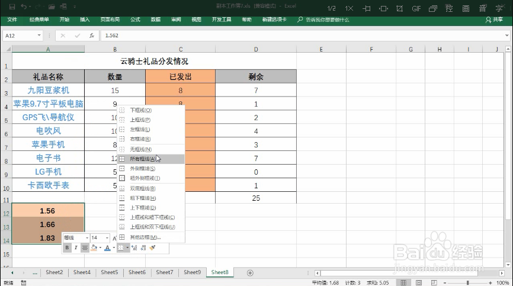Click the Format Painter brush icon
The image size is (513, 286).
(152, 248)
